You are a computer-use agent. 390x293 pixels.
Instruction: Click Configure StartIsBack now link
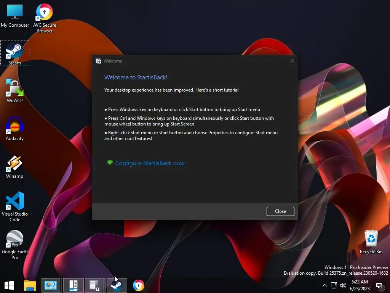pos(150,163)
